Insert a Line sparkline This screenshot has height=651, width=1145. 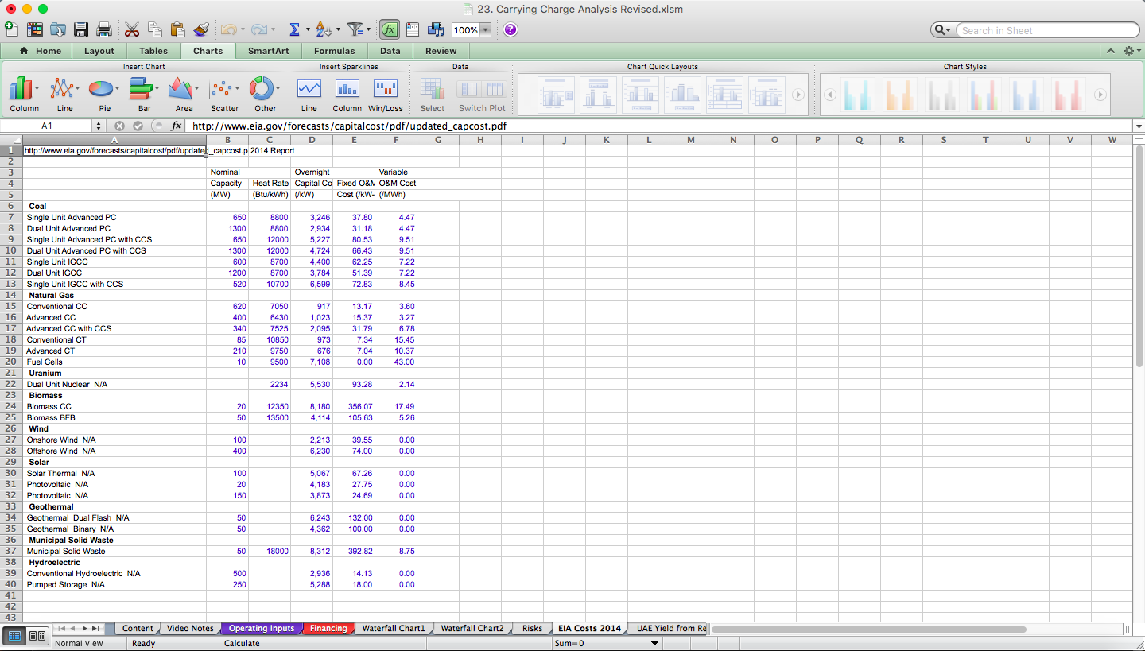pos(309,95)
